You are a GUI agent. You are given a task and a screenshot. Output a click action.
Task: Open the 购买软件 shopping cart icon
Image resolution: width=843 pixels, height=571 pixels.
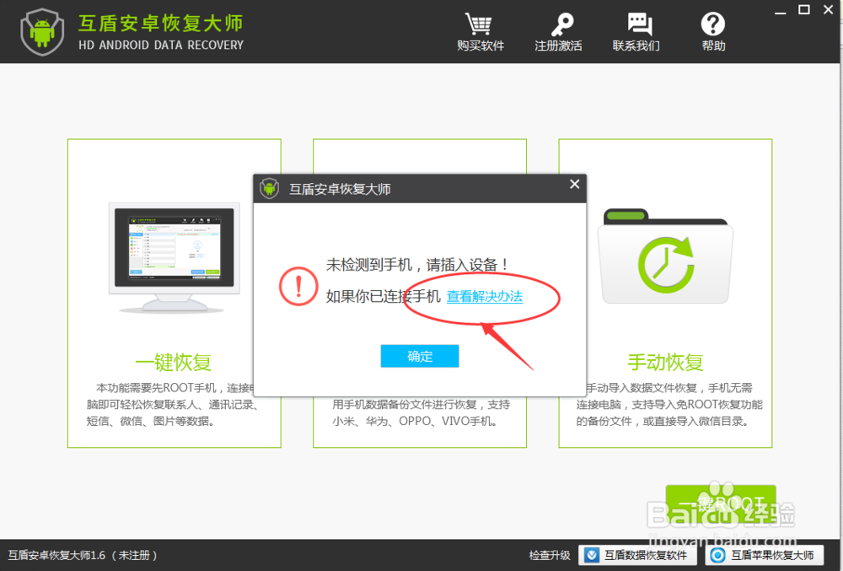pyautogui.click(x=478, y=24)
